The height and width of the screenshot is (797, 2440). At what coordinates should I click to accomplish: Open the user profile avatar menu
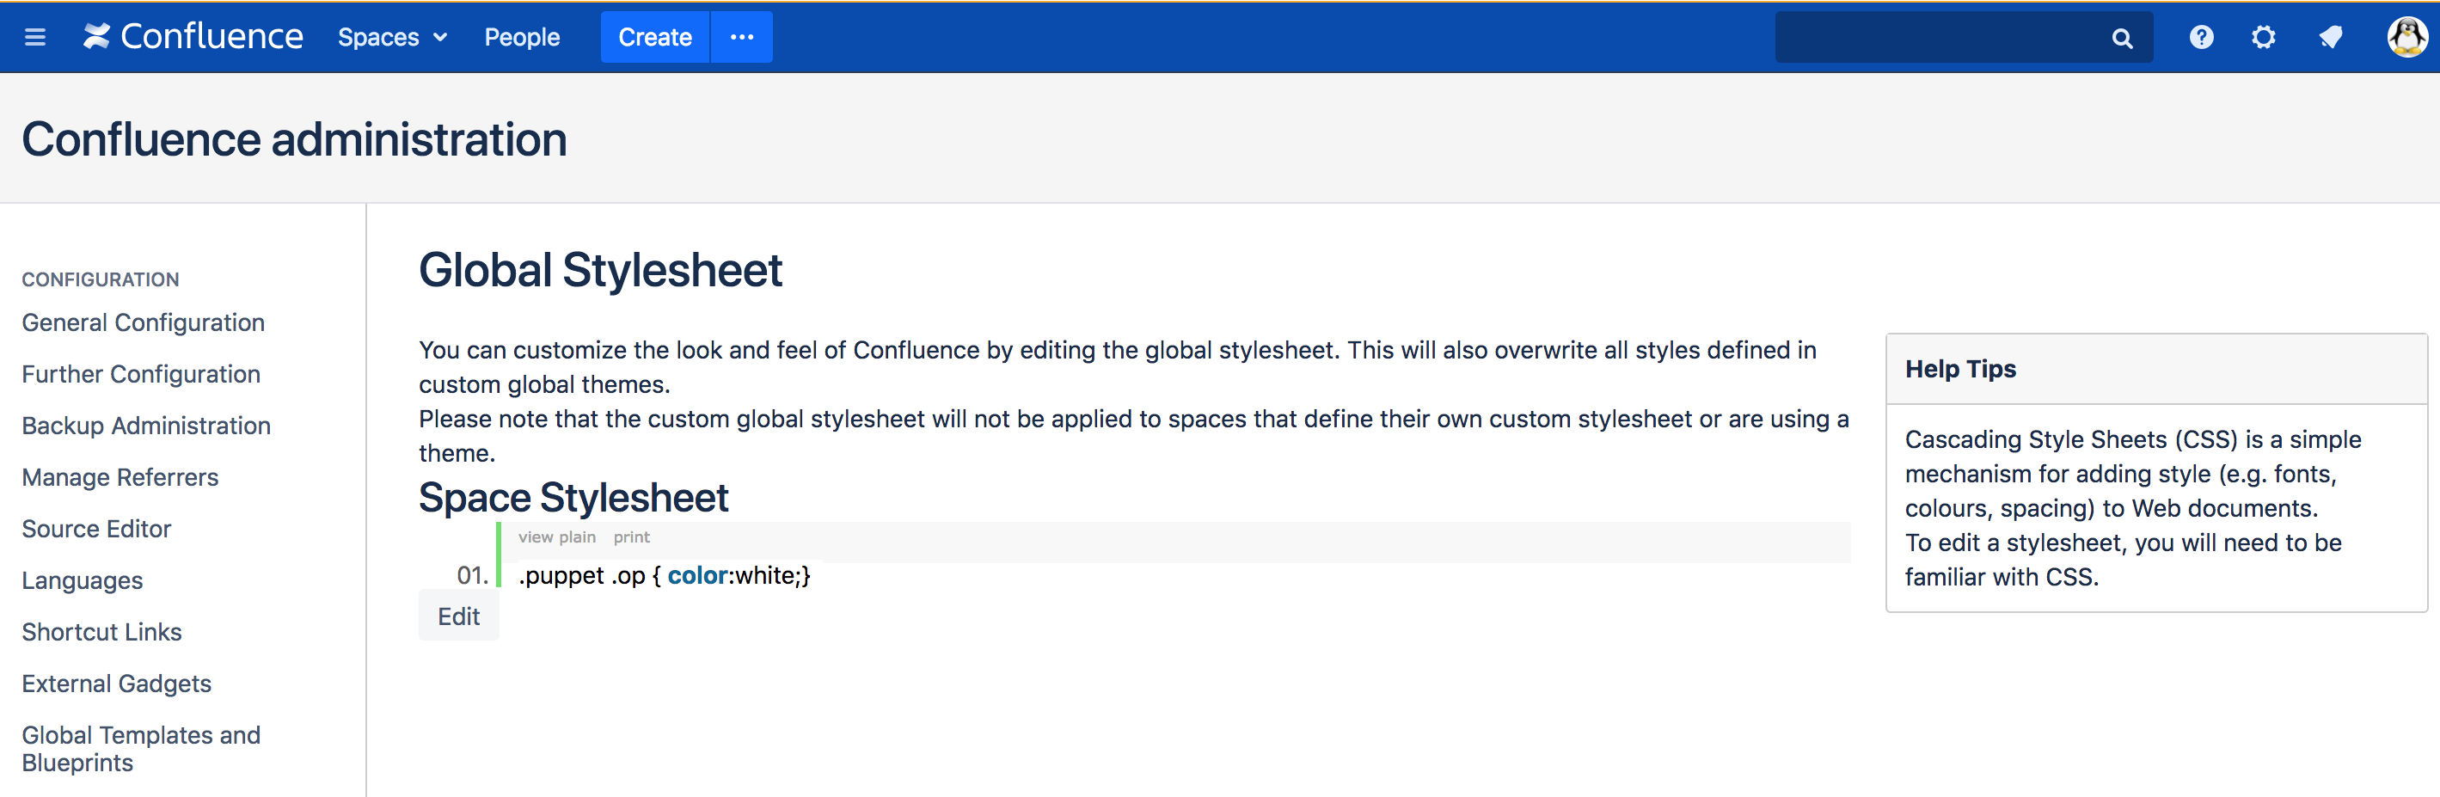coord(2406,37)
